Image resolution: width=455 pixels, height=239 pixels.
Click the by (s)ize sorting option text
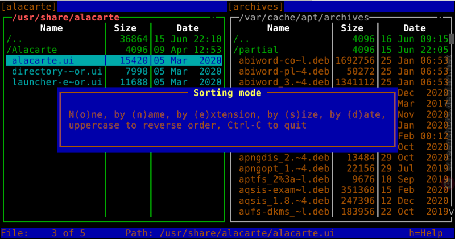point(295,114)
